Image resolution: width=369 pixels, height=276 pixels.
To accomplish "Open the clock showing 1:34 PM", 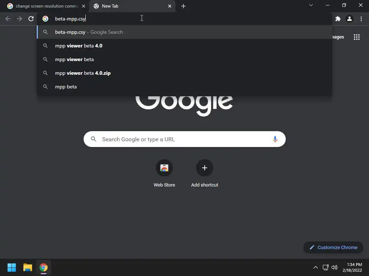I will click(x=352, y=267).
